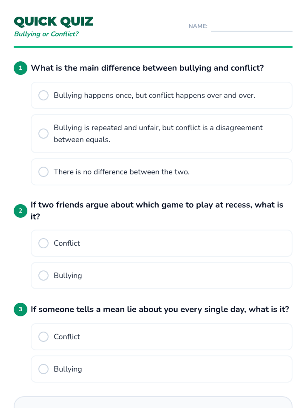306x408 pixels.
Task: Click the 'mean lie' question text
Action: (x=160, y=309)
